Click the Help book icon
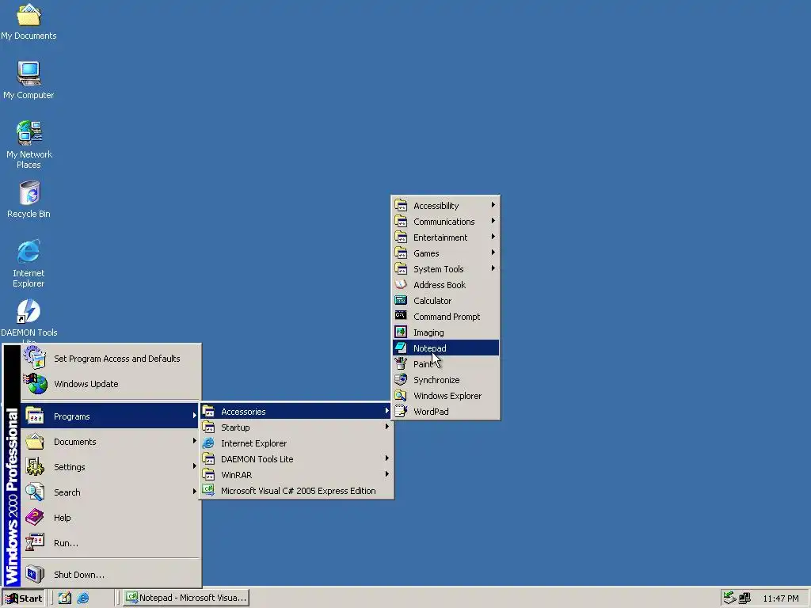The height and width of the screenshot is (608, 811). point(35,517)
